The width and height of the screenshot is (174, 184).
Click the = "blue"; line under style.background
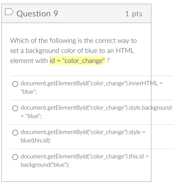[31, 116]
